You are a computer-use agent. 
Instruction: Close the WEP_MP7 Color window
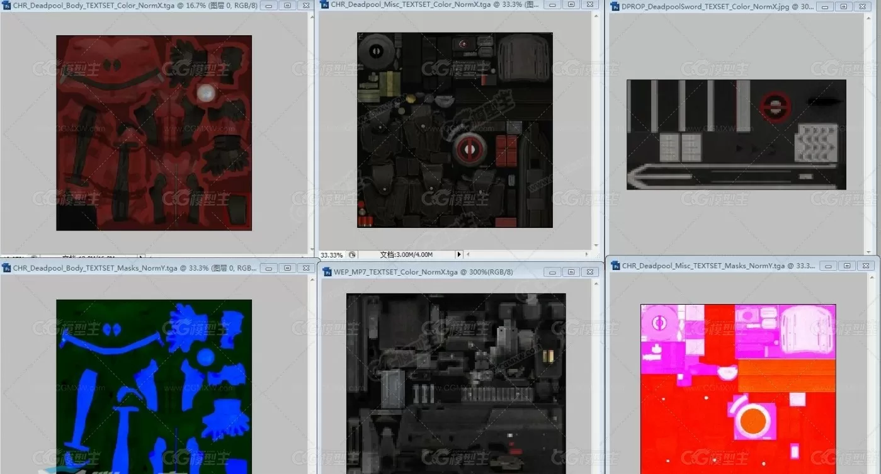click(589, 272)
